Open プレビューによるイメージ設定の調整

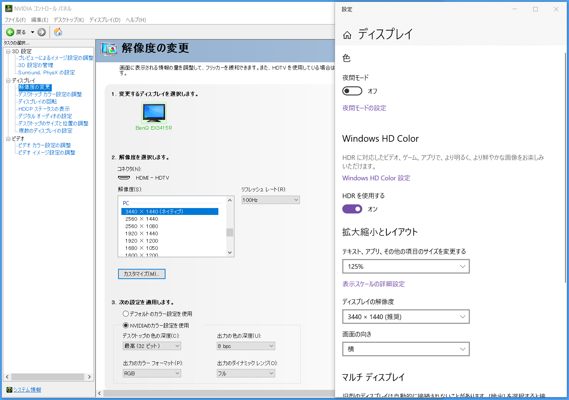click(56, 58)
